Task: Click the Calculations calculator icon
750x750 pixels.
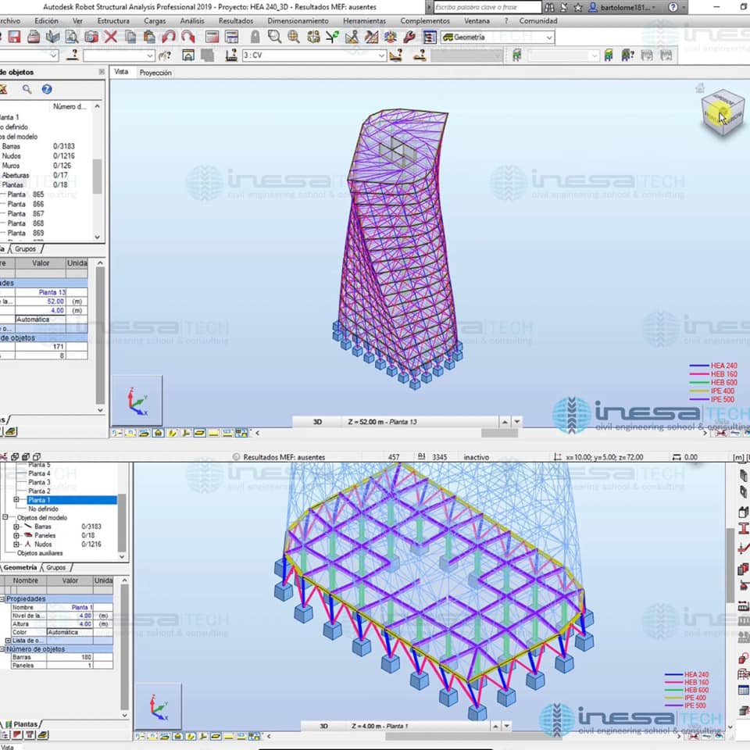Action: coord(212,37)
